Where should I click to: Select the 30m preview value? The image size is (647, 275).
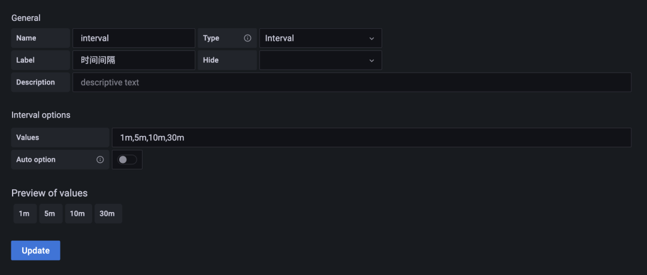pyautogui.click(x=108, y=214)
